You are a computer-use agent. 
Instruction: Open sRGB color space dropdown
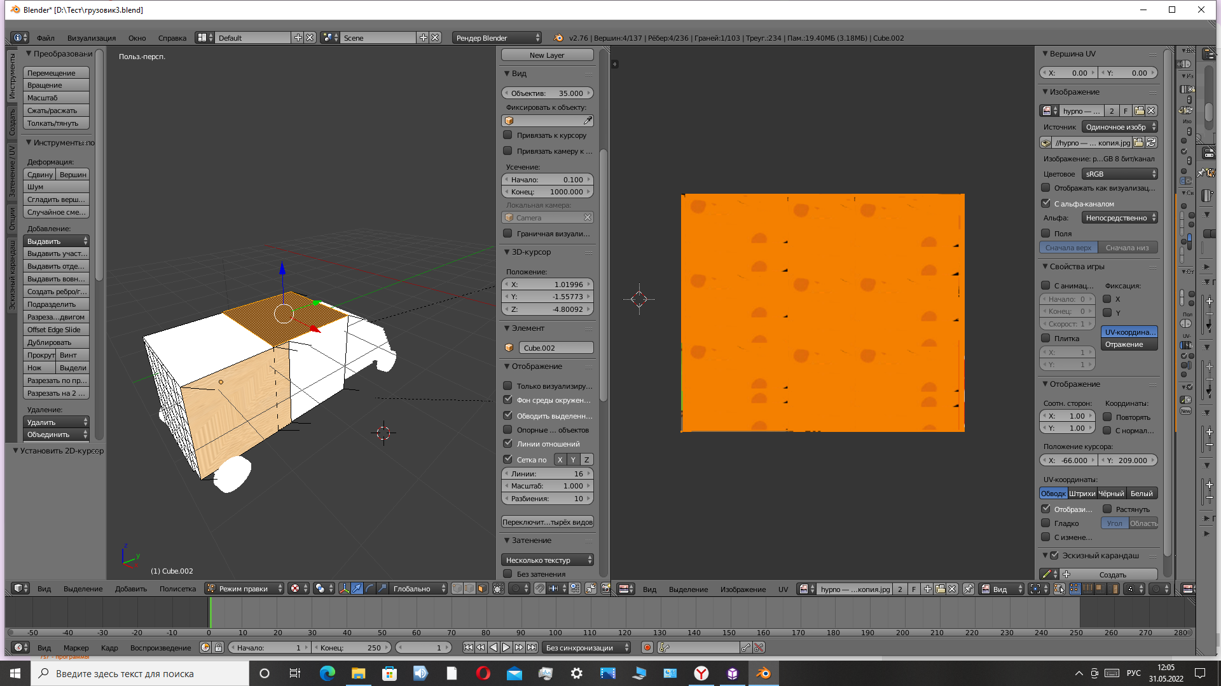[x=1119, y=174]
